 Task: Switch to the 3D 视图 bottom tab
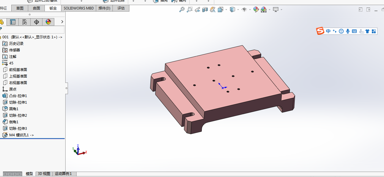tap(44, 174)
